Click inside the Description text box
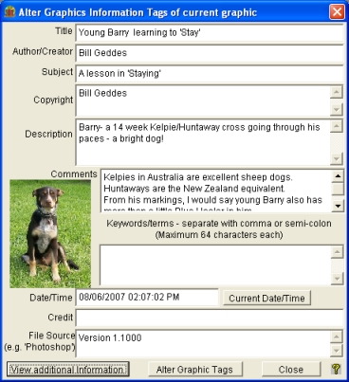Viewport: 349px width, 382px height. pyautogui.click(x=203, y=142)
